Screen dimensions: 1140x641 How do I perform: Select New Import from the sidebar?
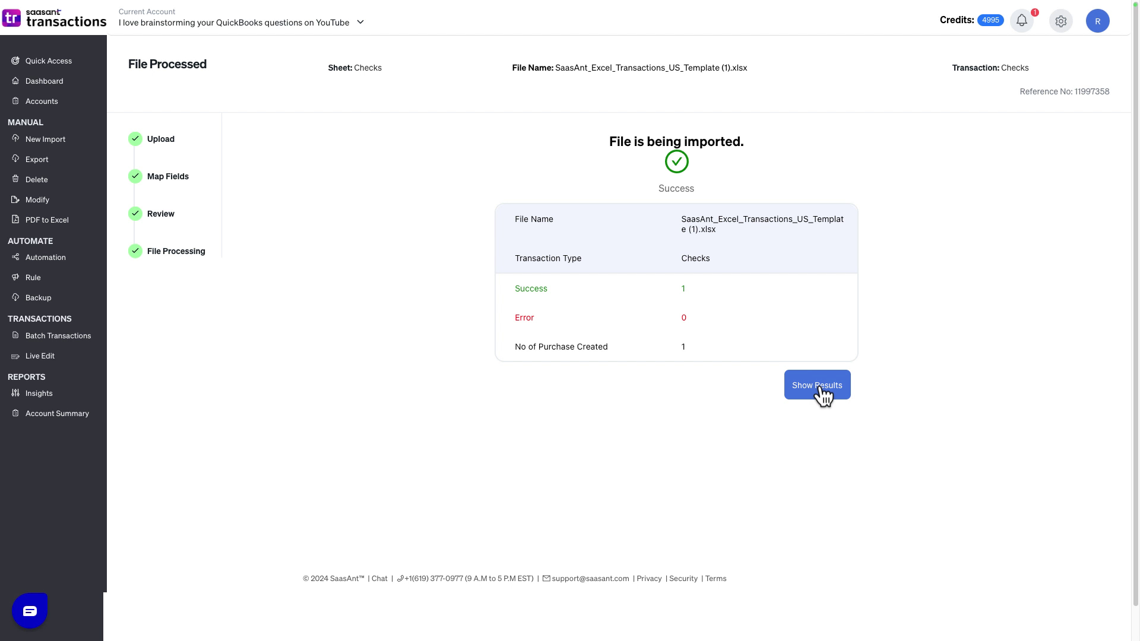click(45, 139)
